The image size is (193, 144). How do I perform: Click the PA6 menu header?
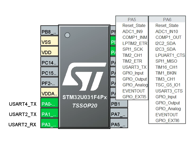tap(167, 20)
